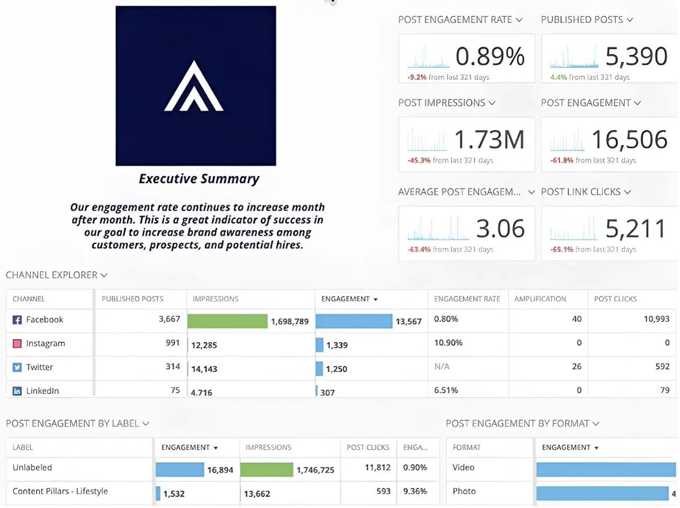Click the Instagram channel icon
Viewport: 680px width, 508px height.
[x=17, y=344]
